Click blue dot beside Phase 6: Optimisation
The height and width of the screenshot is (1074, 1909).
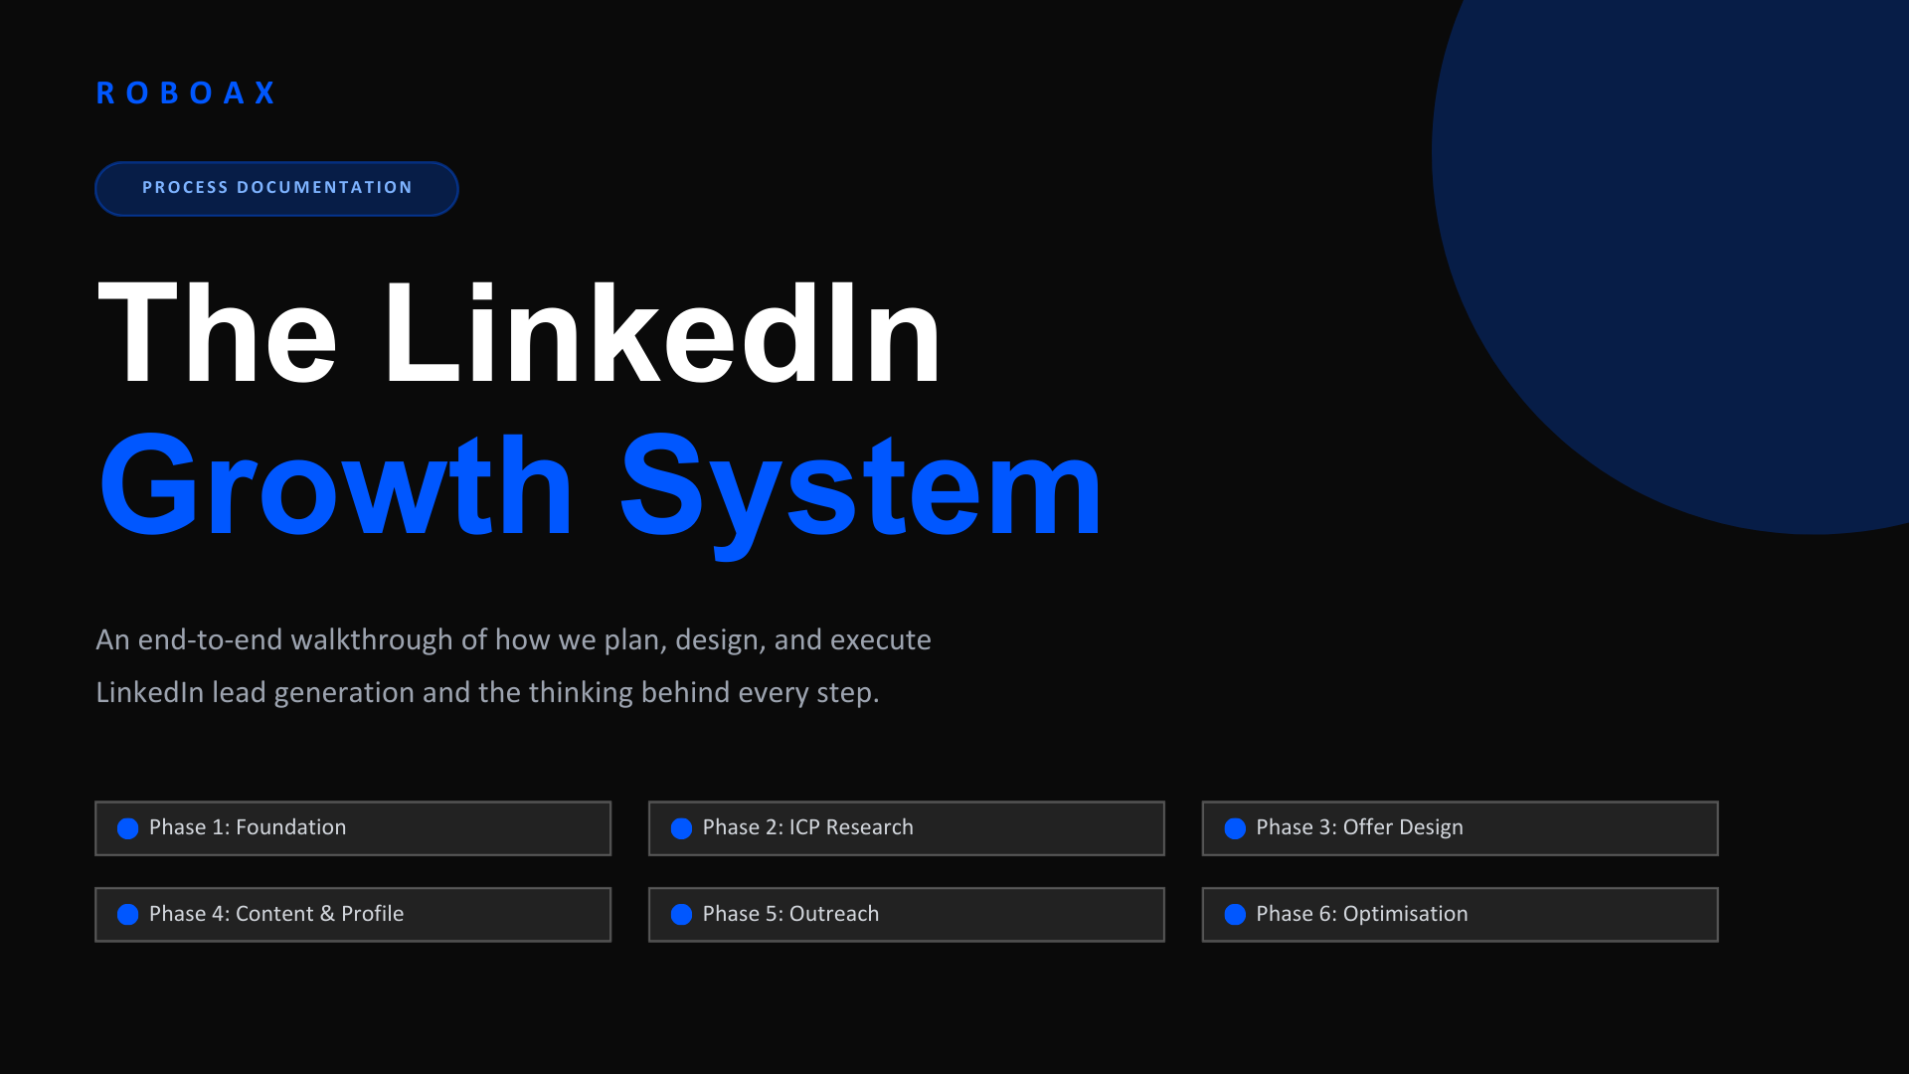[1235, 915]
